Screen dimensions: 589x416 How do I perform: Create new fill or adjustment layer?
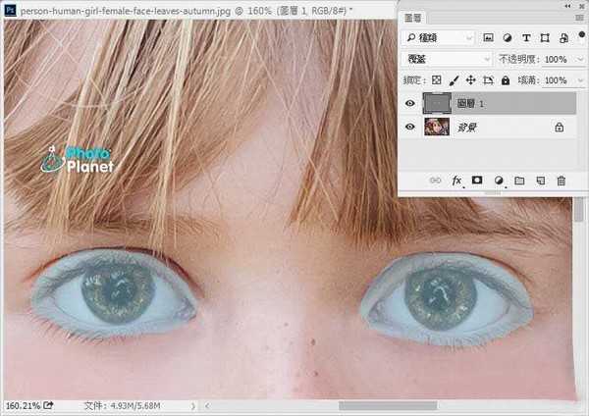(499, 181)
